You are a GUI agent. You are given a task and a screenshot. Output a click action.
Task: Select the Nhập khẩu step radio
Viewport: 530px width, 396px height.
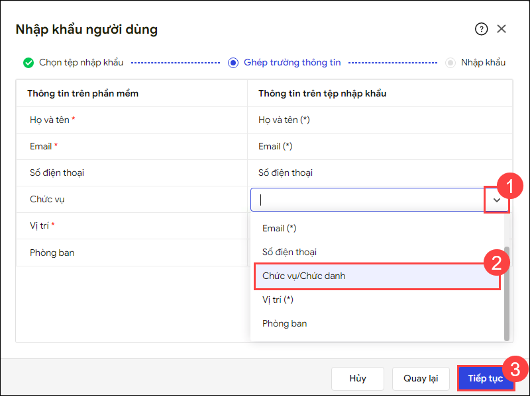(450, 63)
